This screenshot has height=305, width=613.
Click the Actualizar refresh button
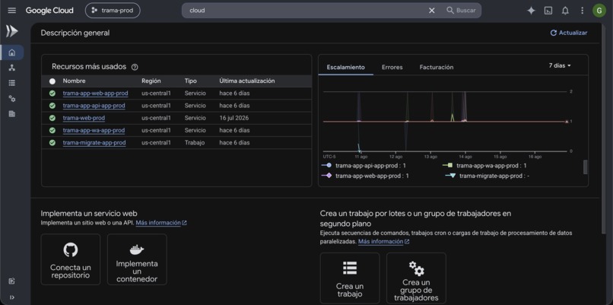click(x=568, y=33)
